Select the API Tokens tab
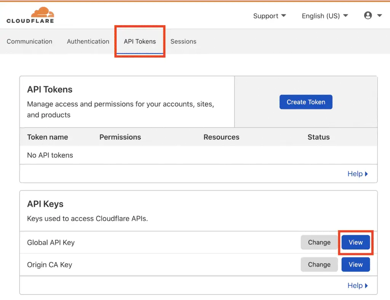This screenshot has width=390, height=300. (x=140, y=41)
